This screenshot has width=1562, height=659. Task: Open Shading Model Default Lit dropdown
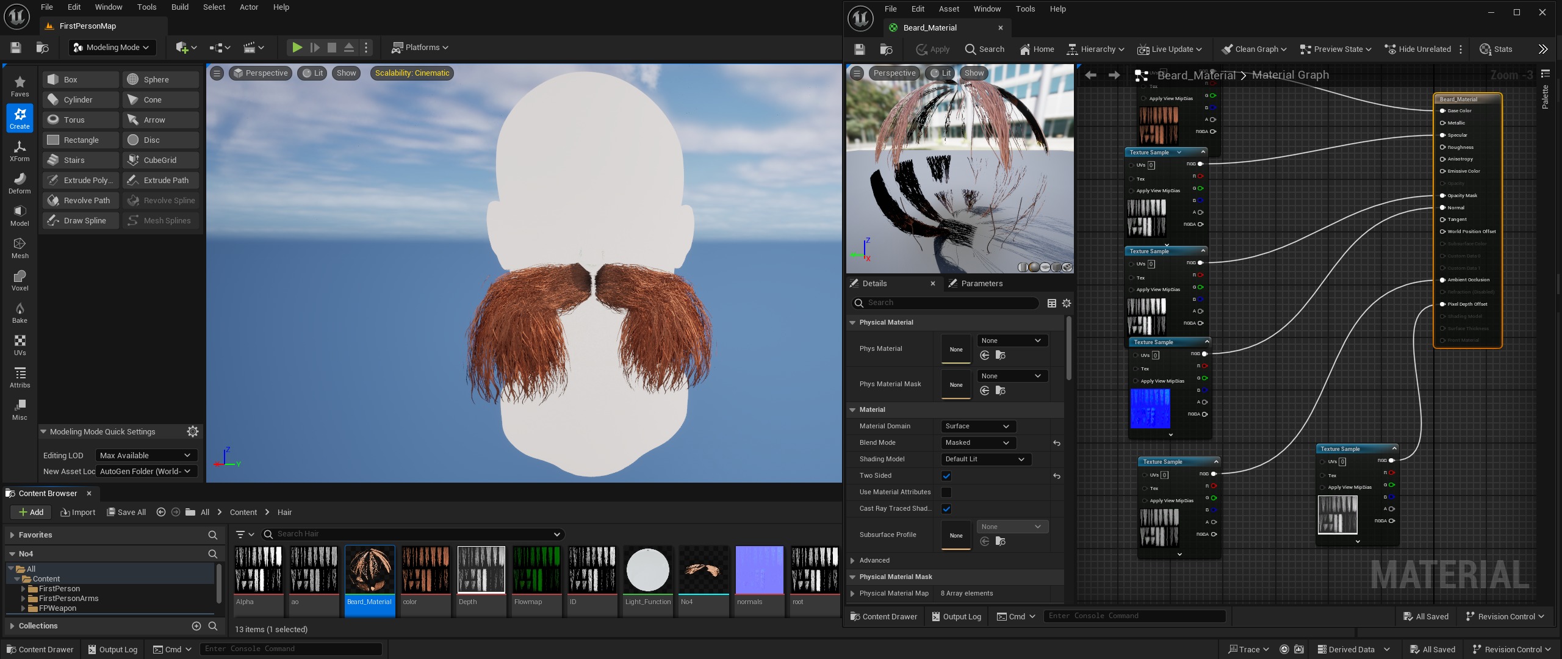pyautogui.click(x=985, y=459)
